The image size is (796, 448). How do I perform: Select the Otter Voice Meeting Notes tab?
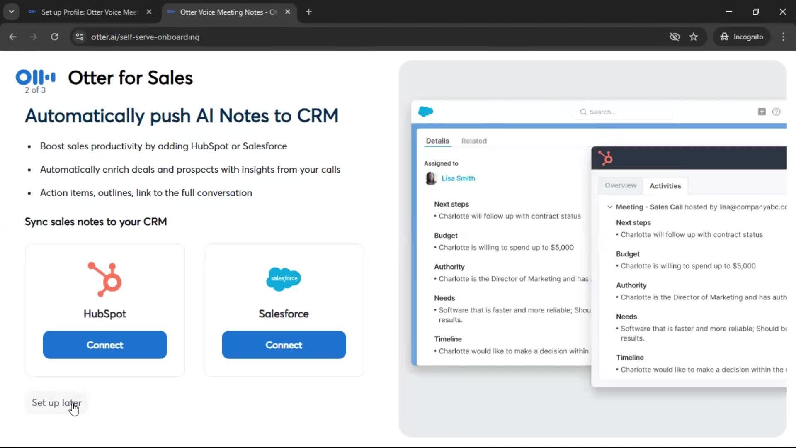coord(228,12)
